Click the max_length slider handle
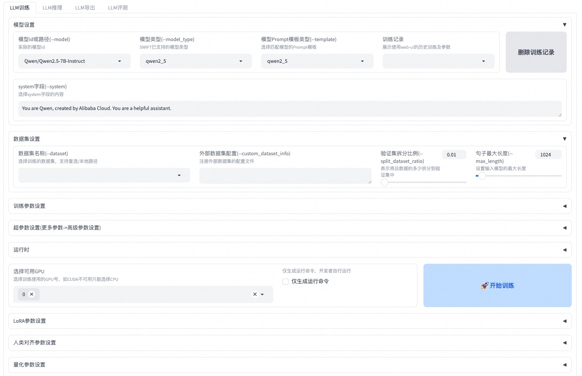 (482, 176)
